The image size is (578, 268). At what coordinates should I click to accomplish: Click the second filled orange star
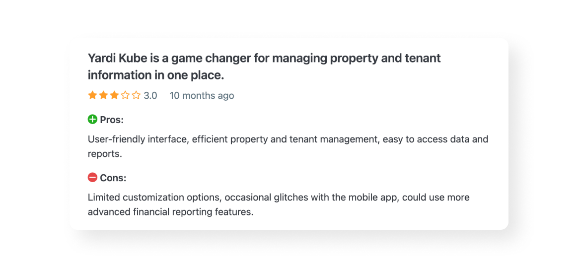(103, 95)
